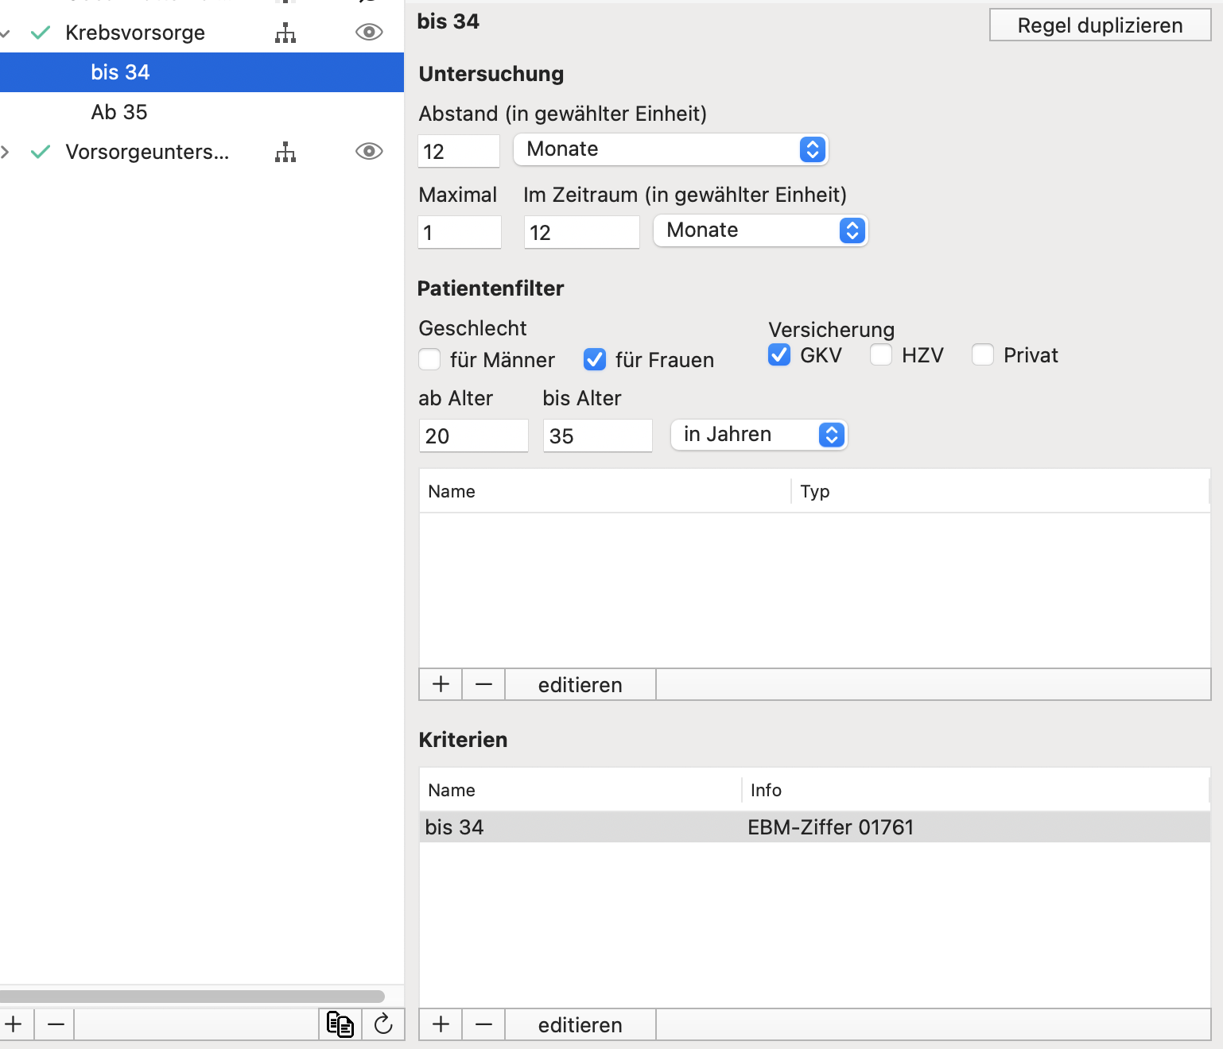Add new rule with left panel plus

tap(14, 1024)
